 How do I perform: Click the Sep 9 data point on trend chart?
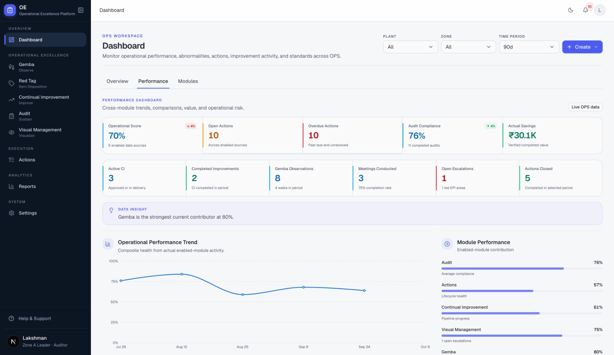tap(304, 287)
